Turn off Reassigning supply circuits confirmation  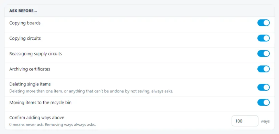point(264,53)
